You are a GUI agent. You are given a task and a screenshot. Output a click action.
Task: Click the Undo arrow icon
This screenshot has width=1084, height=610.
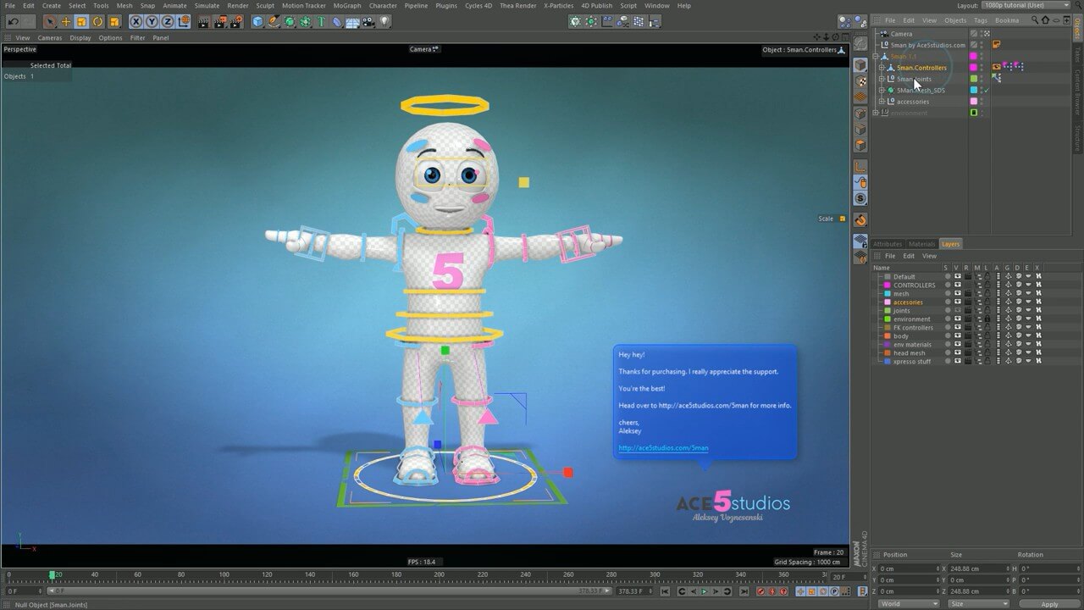(13, 21)
